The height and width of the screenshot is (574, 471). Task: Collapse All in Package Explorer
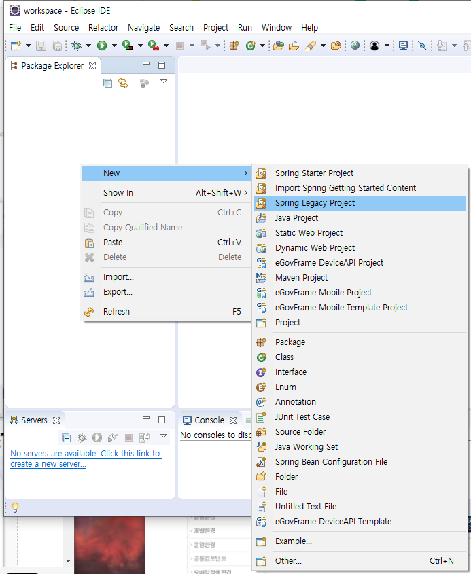(x=107, y=84)
